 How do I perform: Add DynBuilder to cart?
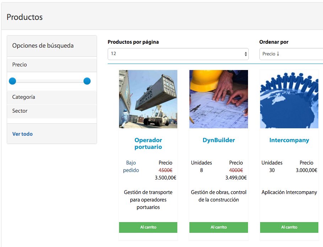219,227
